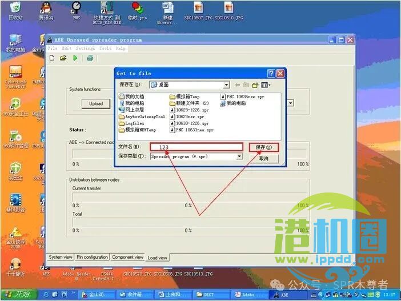Click the help question mark on Get to file dialog

pos(271,74)
